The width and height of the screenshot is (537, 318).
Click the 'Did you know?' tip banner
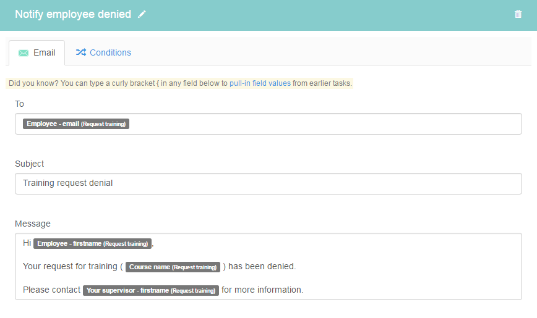point(179,83)
